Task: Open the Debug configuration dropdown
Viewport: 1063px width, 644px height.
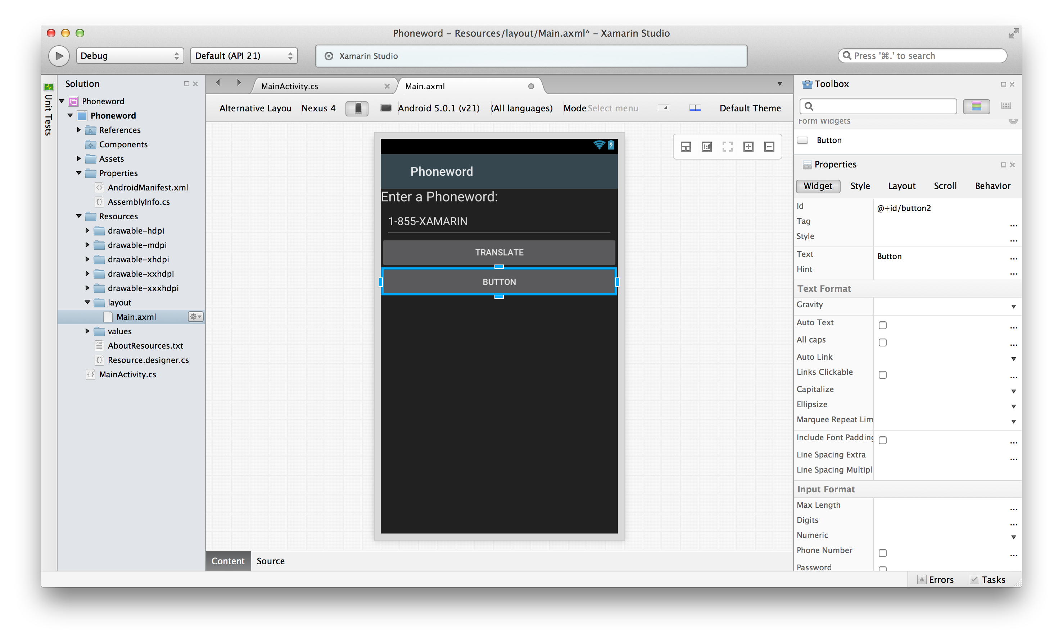Action: pos(130,56)
